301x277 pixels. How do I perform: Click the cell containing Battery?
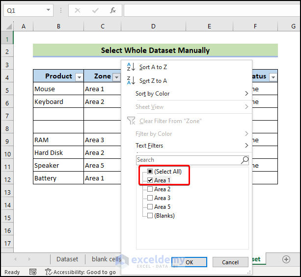tap(58, 178)
